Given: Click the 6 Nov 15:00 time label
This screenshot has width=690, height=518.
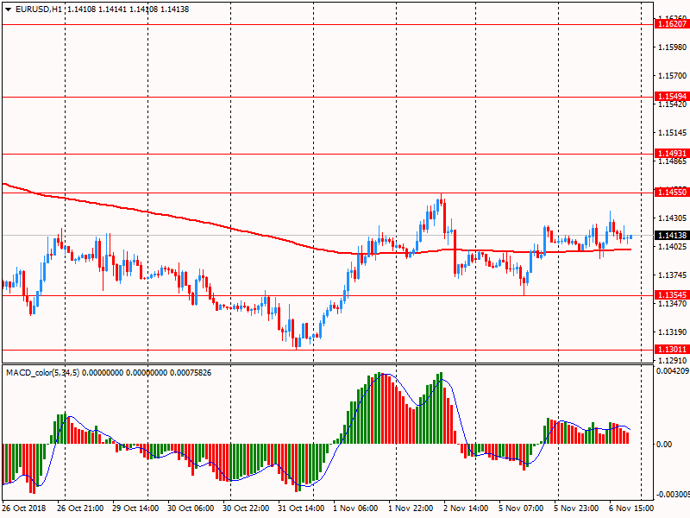Looking at the screenshot, I should [x=632, y=509].
